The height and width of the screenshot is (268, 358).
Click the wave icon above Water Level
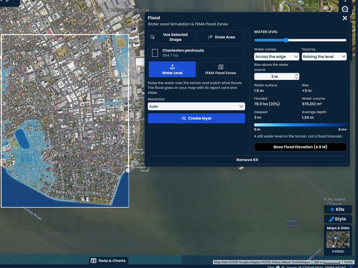(172, 67)
